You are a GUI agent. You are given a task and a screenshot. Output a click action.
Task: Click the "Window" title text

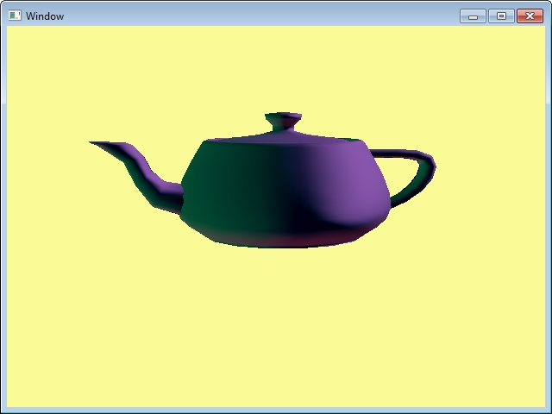[x=45, y=16]
